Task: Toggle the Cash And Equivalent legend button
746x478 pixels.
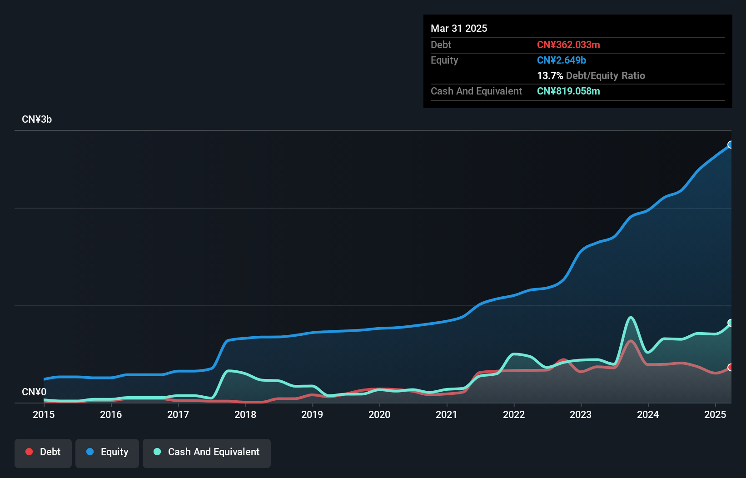Action: (207, 453)
